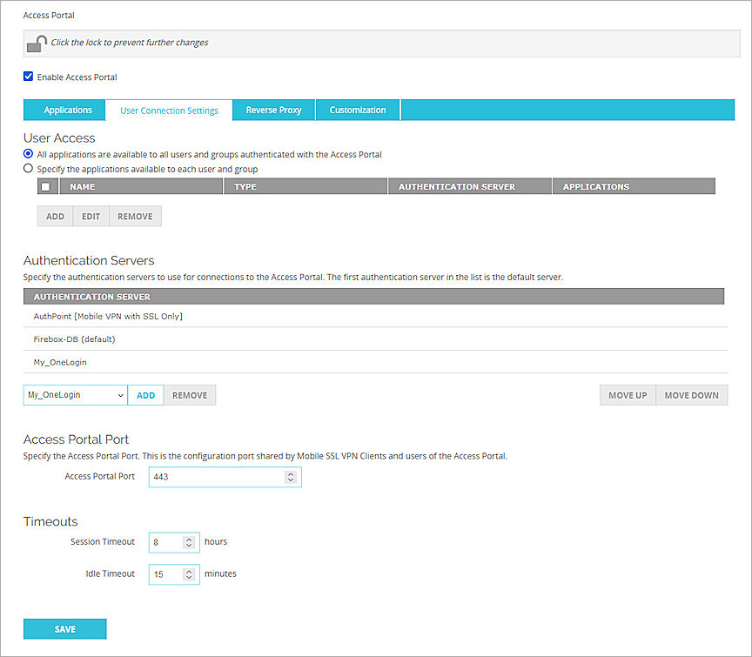Switch to the Customization tab
The image size is (752, 657).
(x=358, y=110)
